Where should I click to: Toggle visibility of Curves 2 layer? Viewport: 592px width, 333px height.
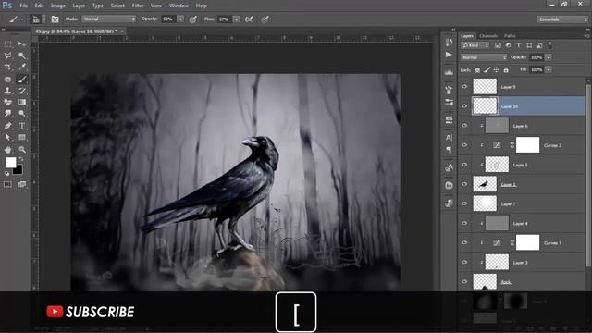pyautogui.click(x=464, y=145)
